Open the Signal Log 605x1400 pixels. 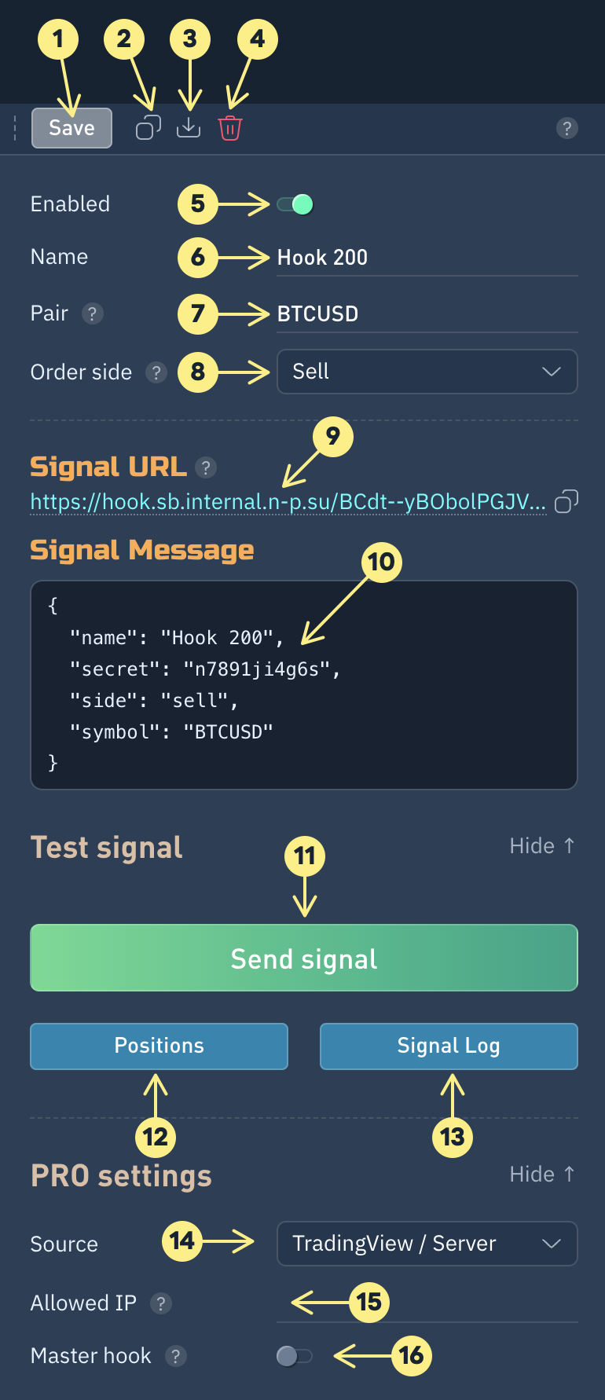[449, 1046]
